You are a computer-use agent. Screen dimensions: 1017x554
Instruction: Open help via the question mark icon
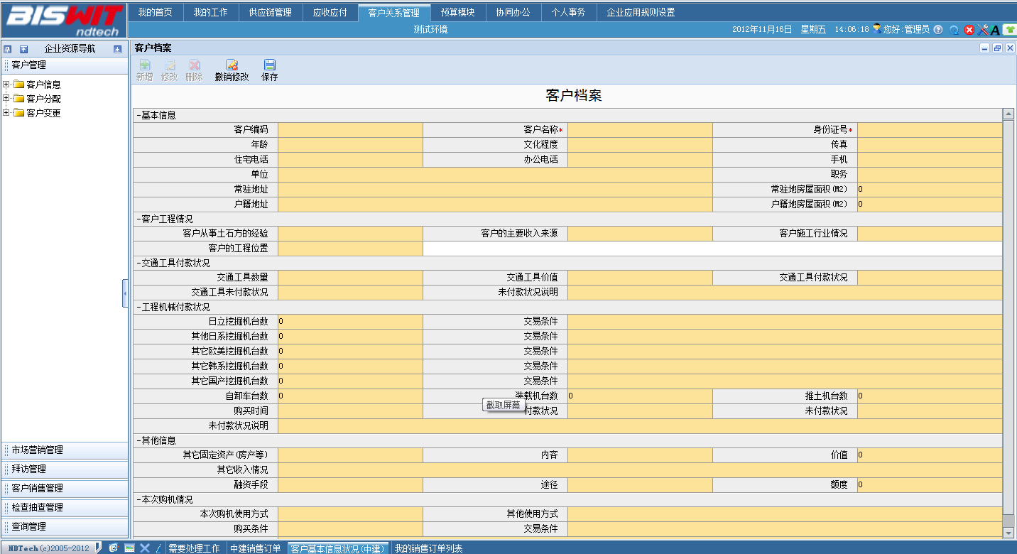pos(938,30)
